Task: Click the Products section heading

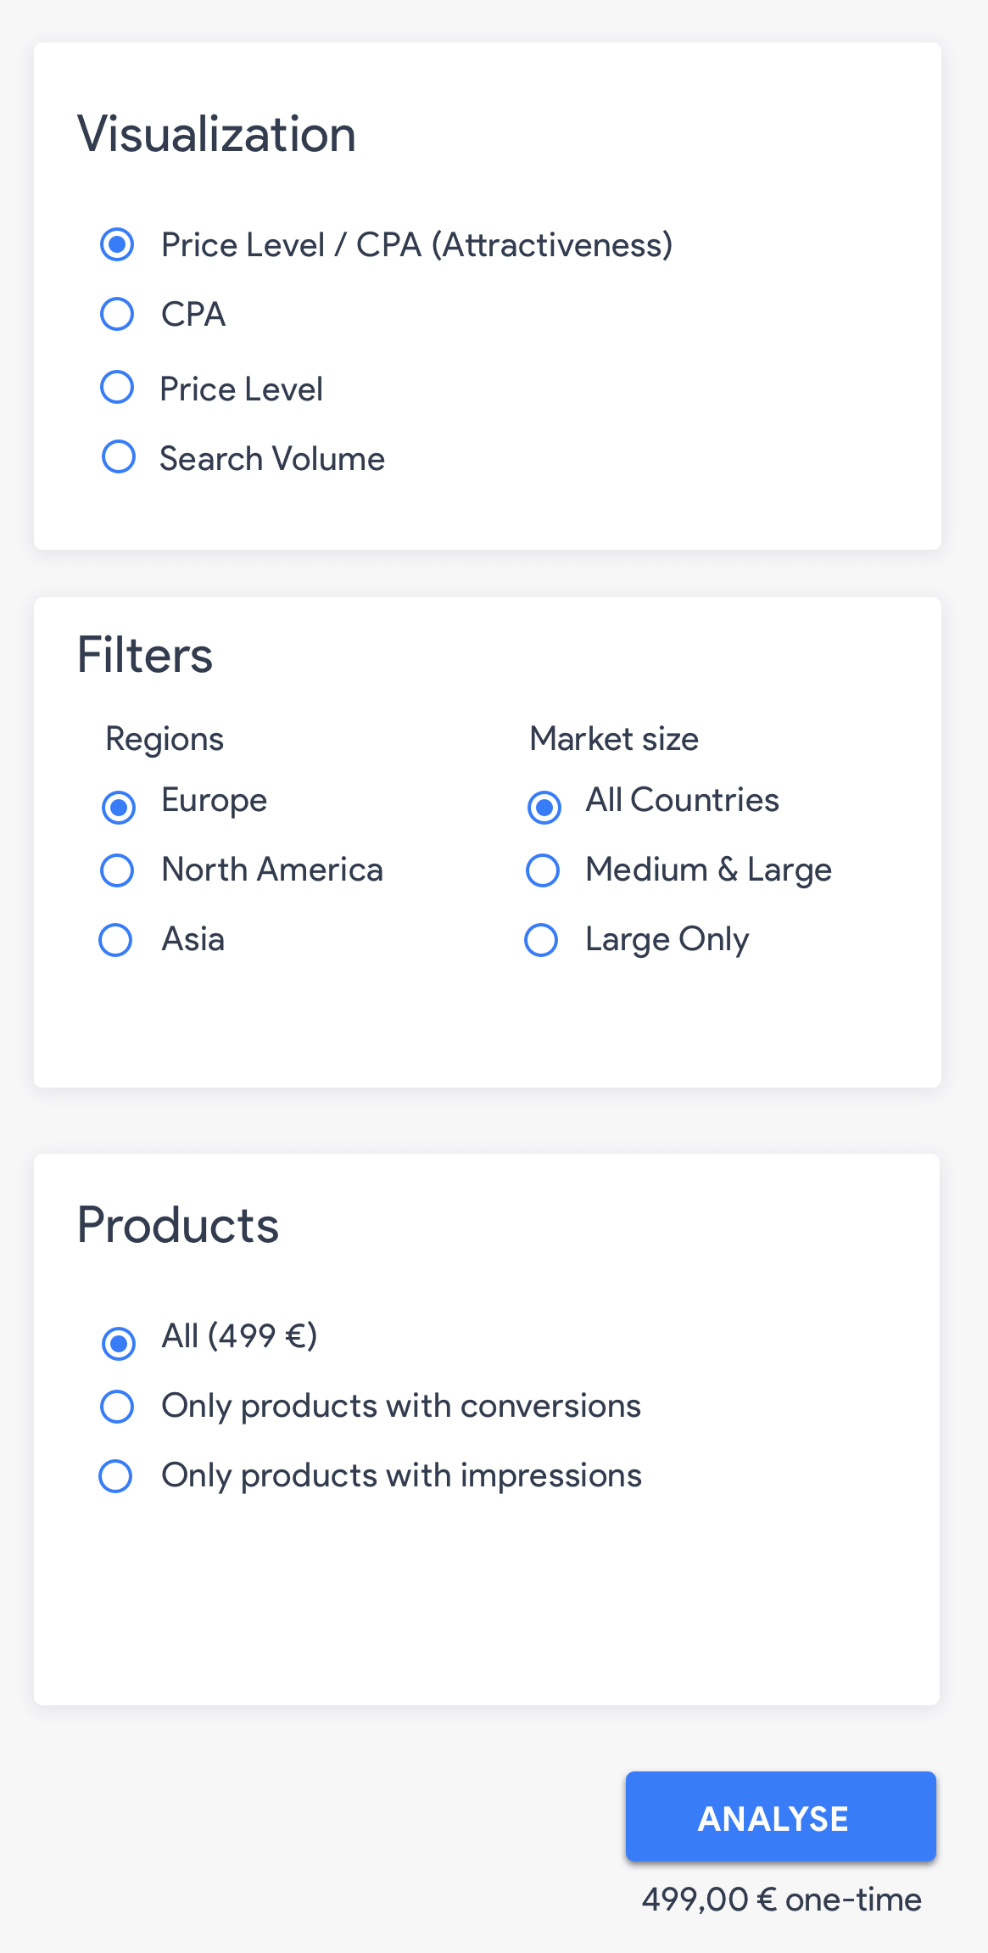Action: click(177, 1223)
